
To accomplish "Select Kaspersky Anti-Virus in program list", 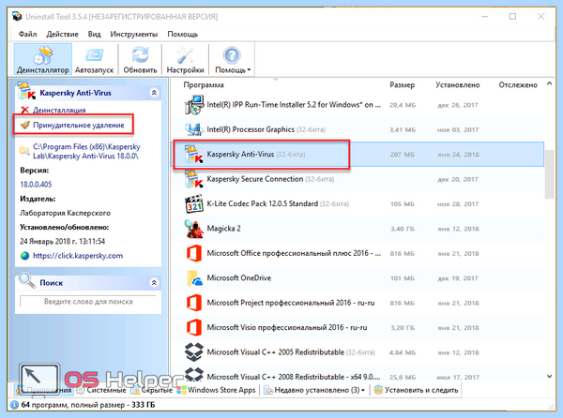I will (x=358, y=154).
